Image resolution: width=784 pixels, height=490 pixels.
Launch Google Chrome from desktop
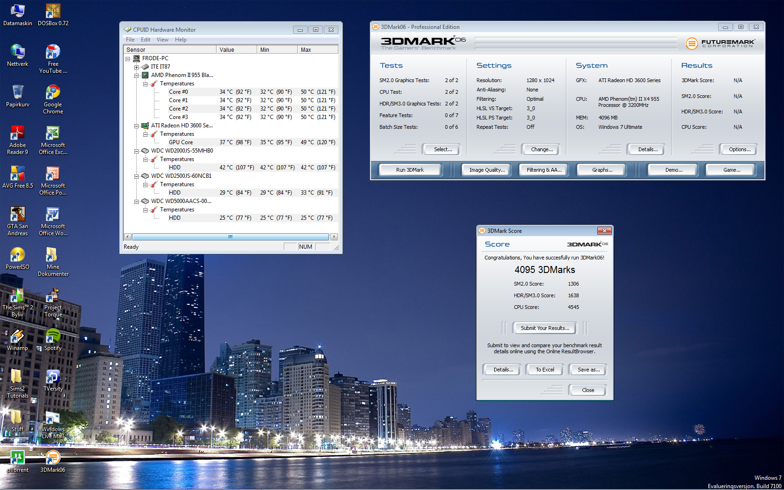(x=53, y=99)
